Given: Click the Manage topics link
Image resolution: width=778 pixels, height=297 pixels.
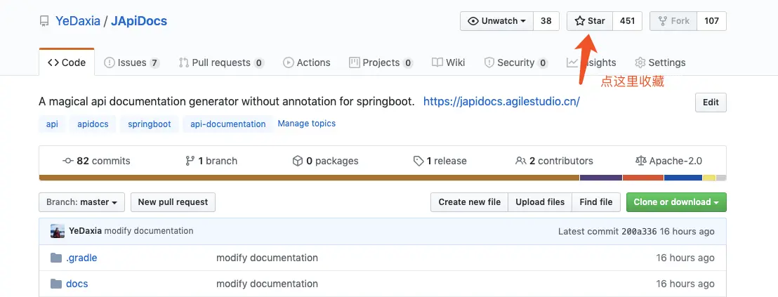Looking at the screenshot, I should pos(307,124).
